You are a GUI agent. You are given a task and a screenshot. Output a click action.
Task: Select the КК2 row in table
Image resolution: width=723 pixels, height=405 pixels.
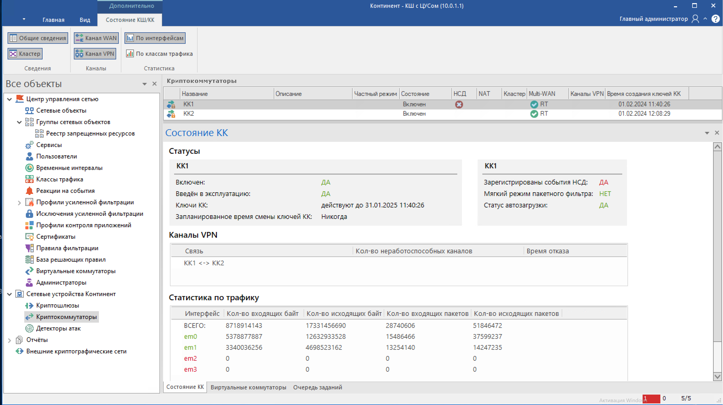(188, 114)
